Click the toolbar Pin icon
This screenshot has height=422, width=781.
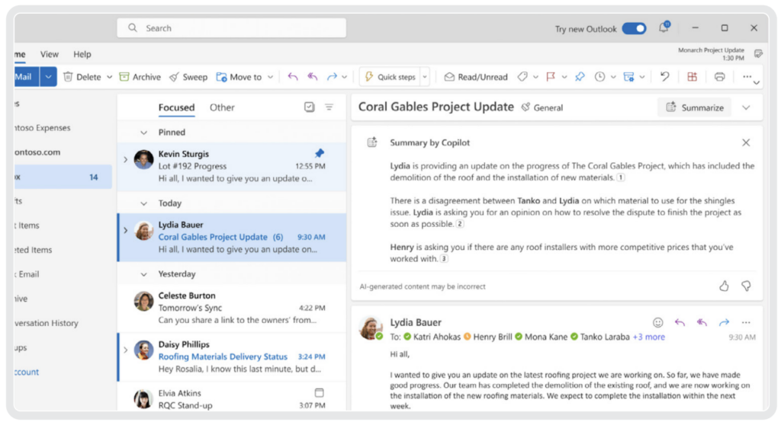(x=580, y=77)
